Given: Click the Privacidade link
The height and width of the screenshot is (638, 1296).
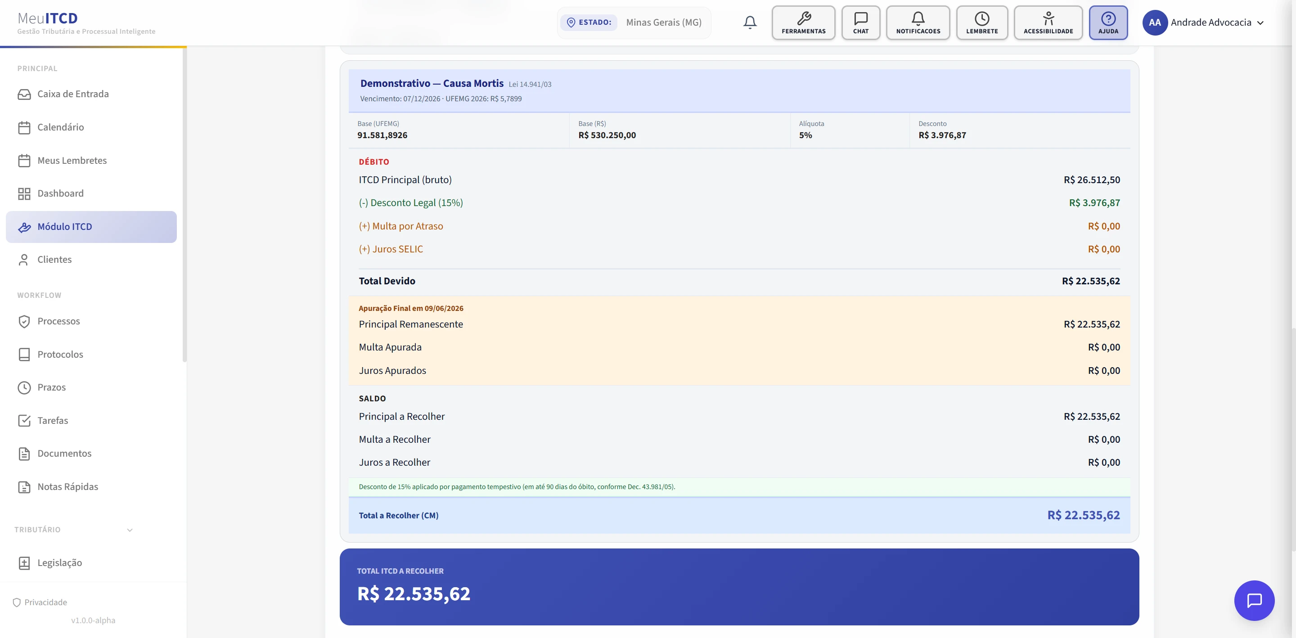Looking at the screenshot, I should click(x=40, y=603).
